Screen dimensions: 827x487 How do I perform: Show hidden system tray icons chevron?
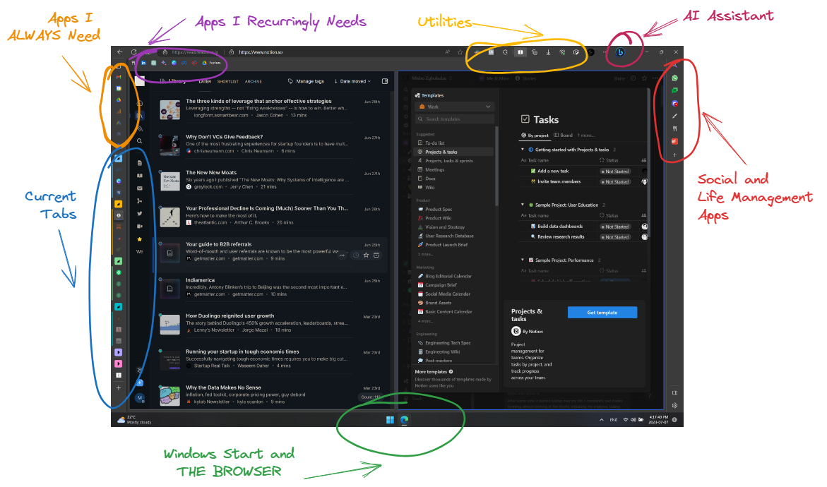click(601, 420)
